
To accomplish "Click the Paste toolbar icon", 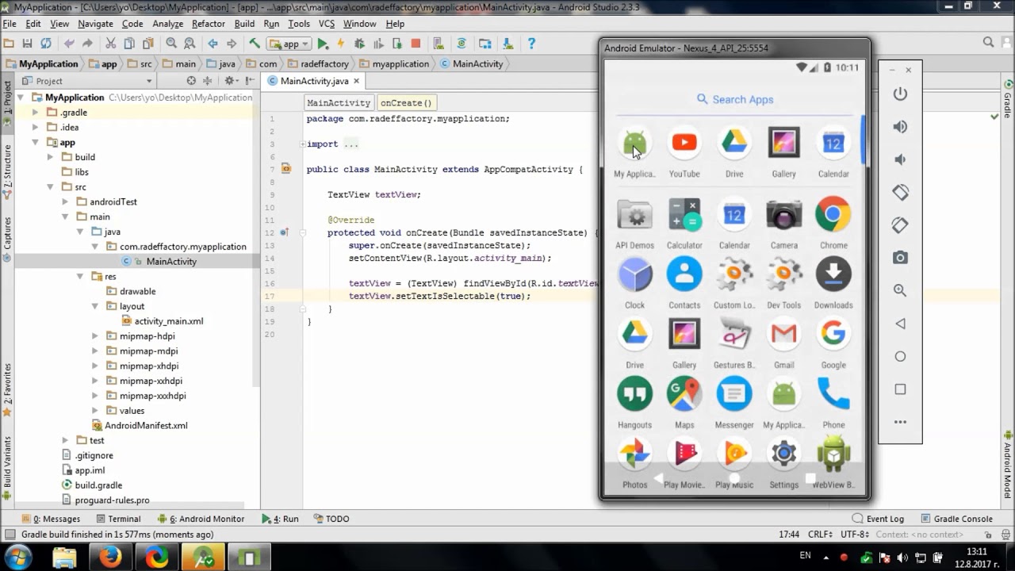I will (x=148, y=44).
